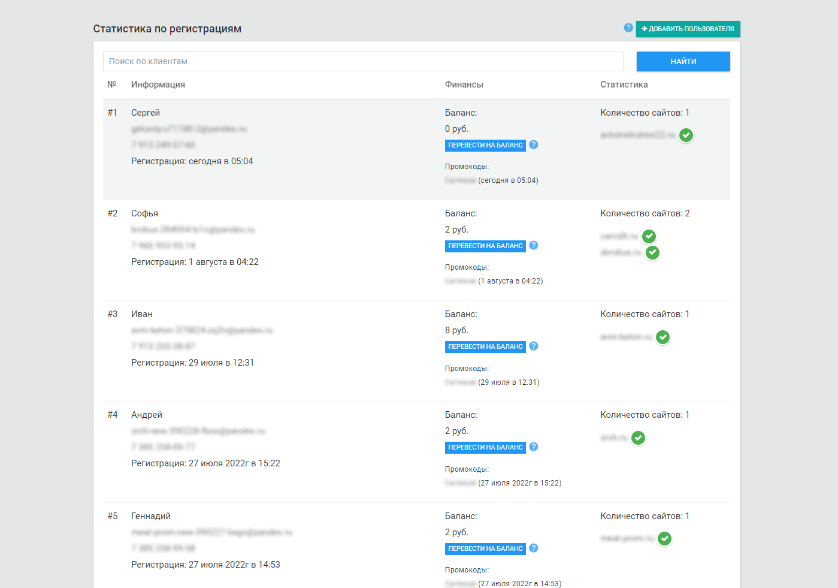Focus the Поиск по клиентам search field
This screenshot has width=838, height=588.
click(363, 61)
